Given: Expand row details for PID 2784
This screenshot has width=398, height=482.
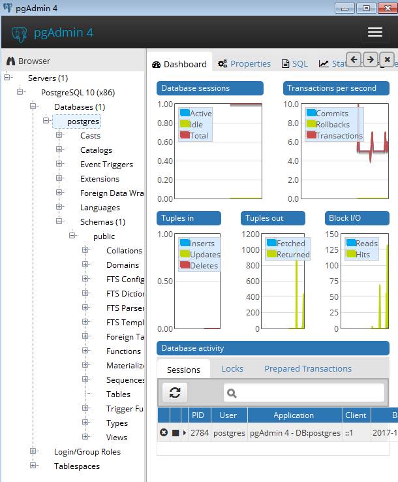Looking at the screenshot, I should [184, 432].
